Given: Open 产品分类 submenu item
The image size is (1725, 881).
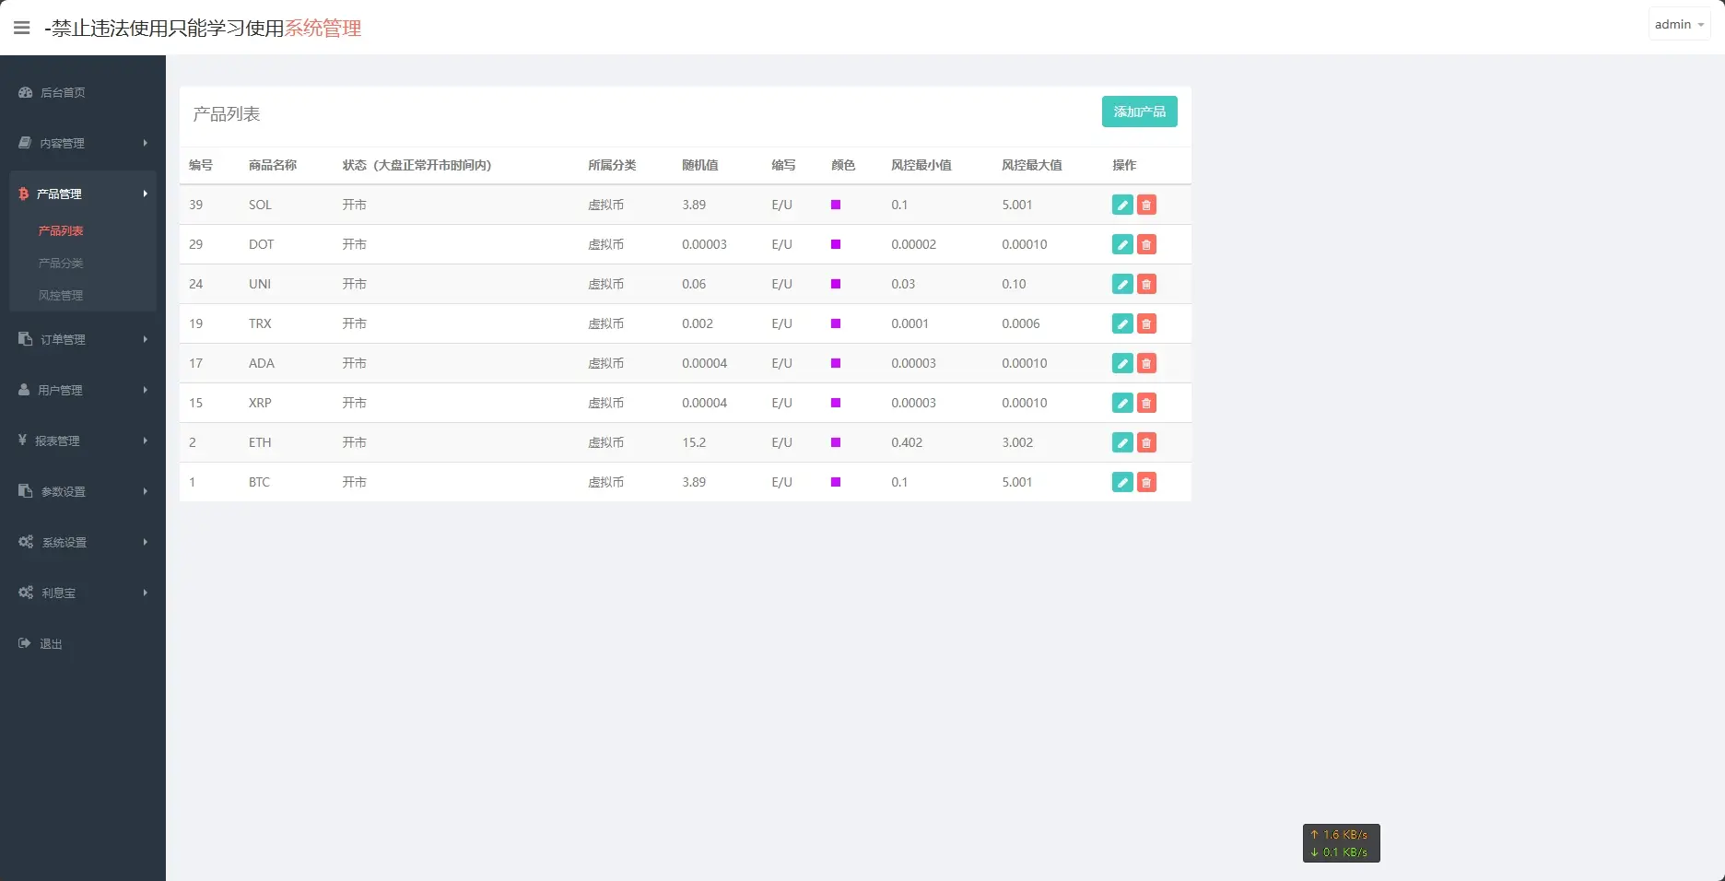Looking at the screenshot, I should pos(61,263).
